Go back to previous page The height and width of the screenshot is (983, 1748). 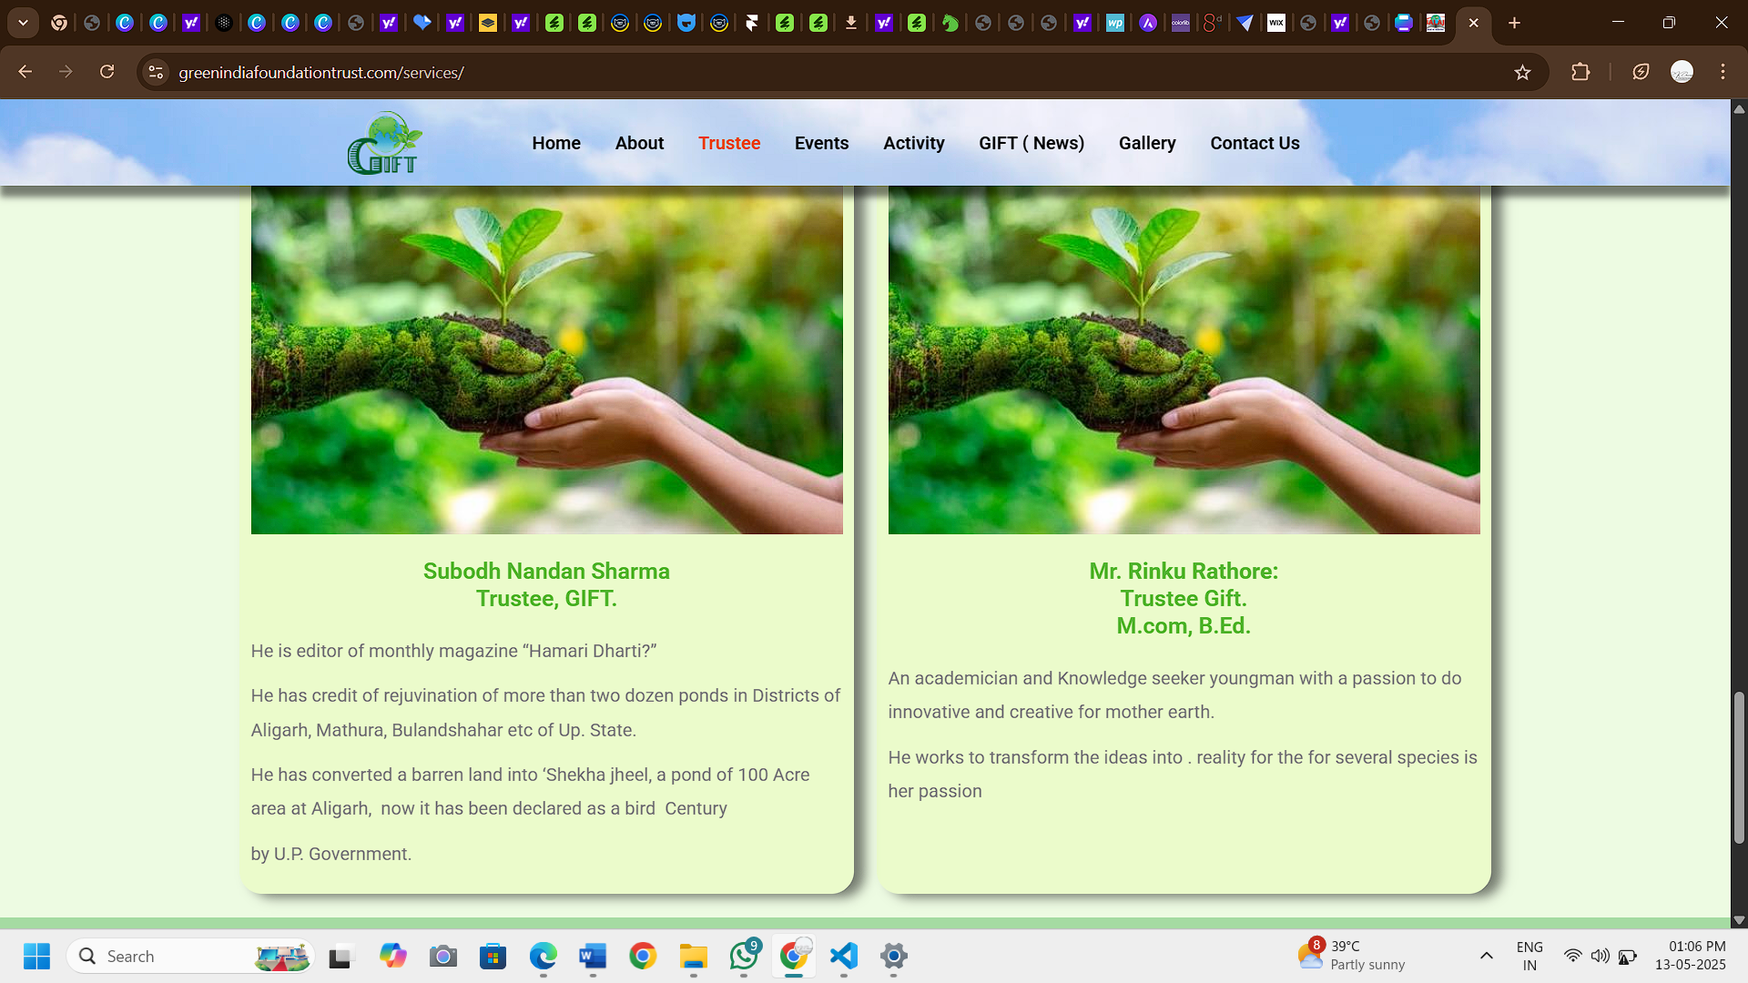point(25,72)
